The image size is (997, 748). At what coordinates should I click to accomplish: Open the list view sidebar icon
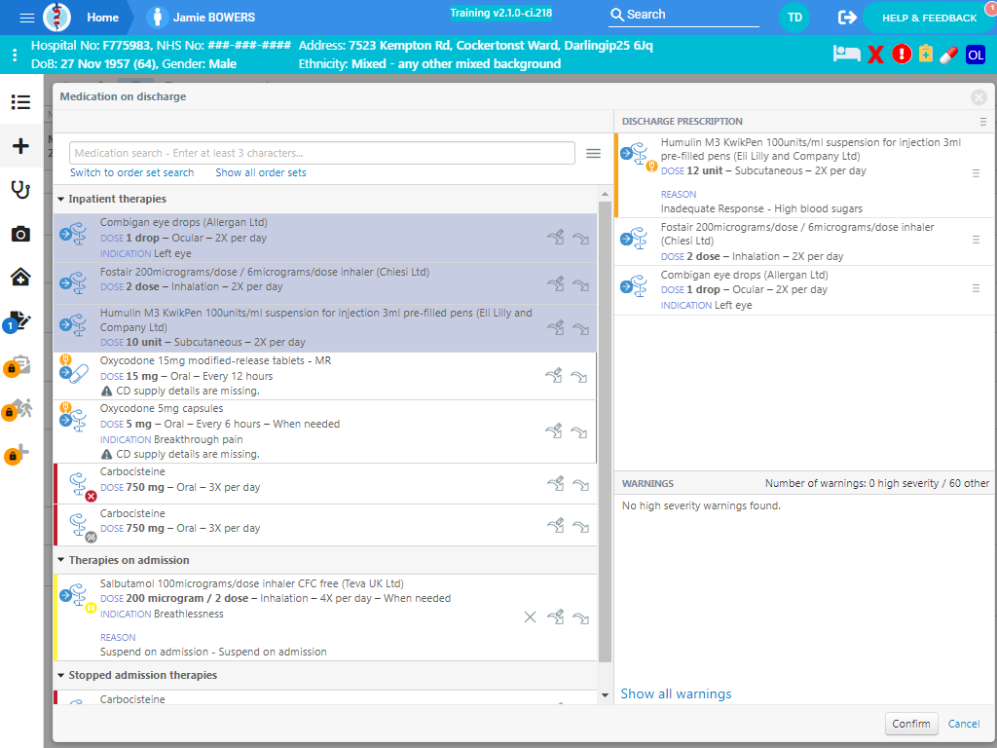pyautogui.click(x=20, y=101)
